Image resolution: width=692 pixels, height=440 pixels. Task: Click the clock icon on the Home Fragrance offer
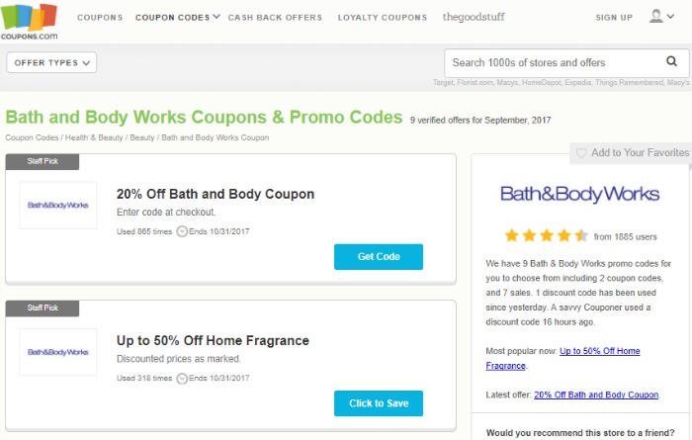[182, 379]
